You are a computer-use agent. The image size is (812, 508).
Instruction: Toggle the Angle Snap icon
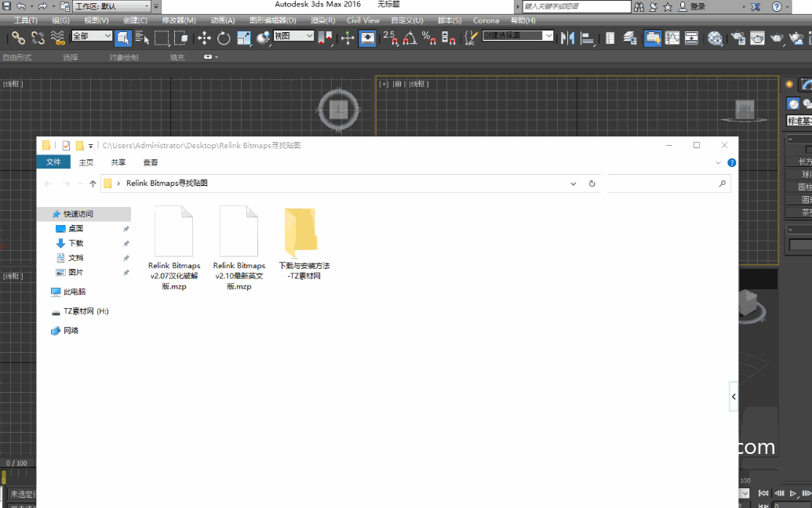[410, 38]
